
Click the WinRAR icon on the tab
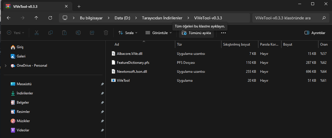pyautogui.click(x=8, y=6)
